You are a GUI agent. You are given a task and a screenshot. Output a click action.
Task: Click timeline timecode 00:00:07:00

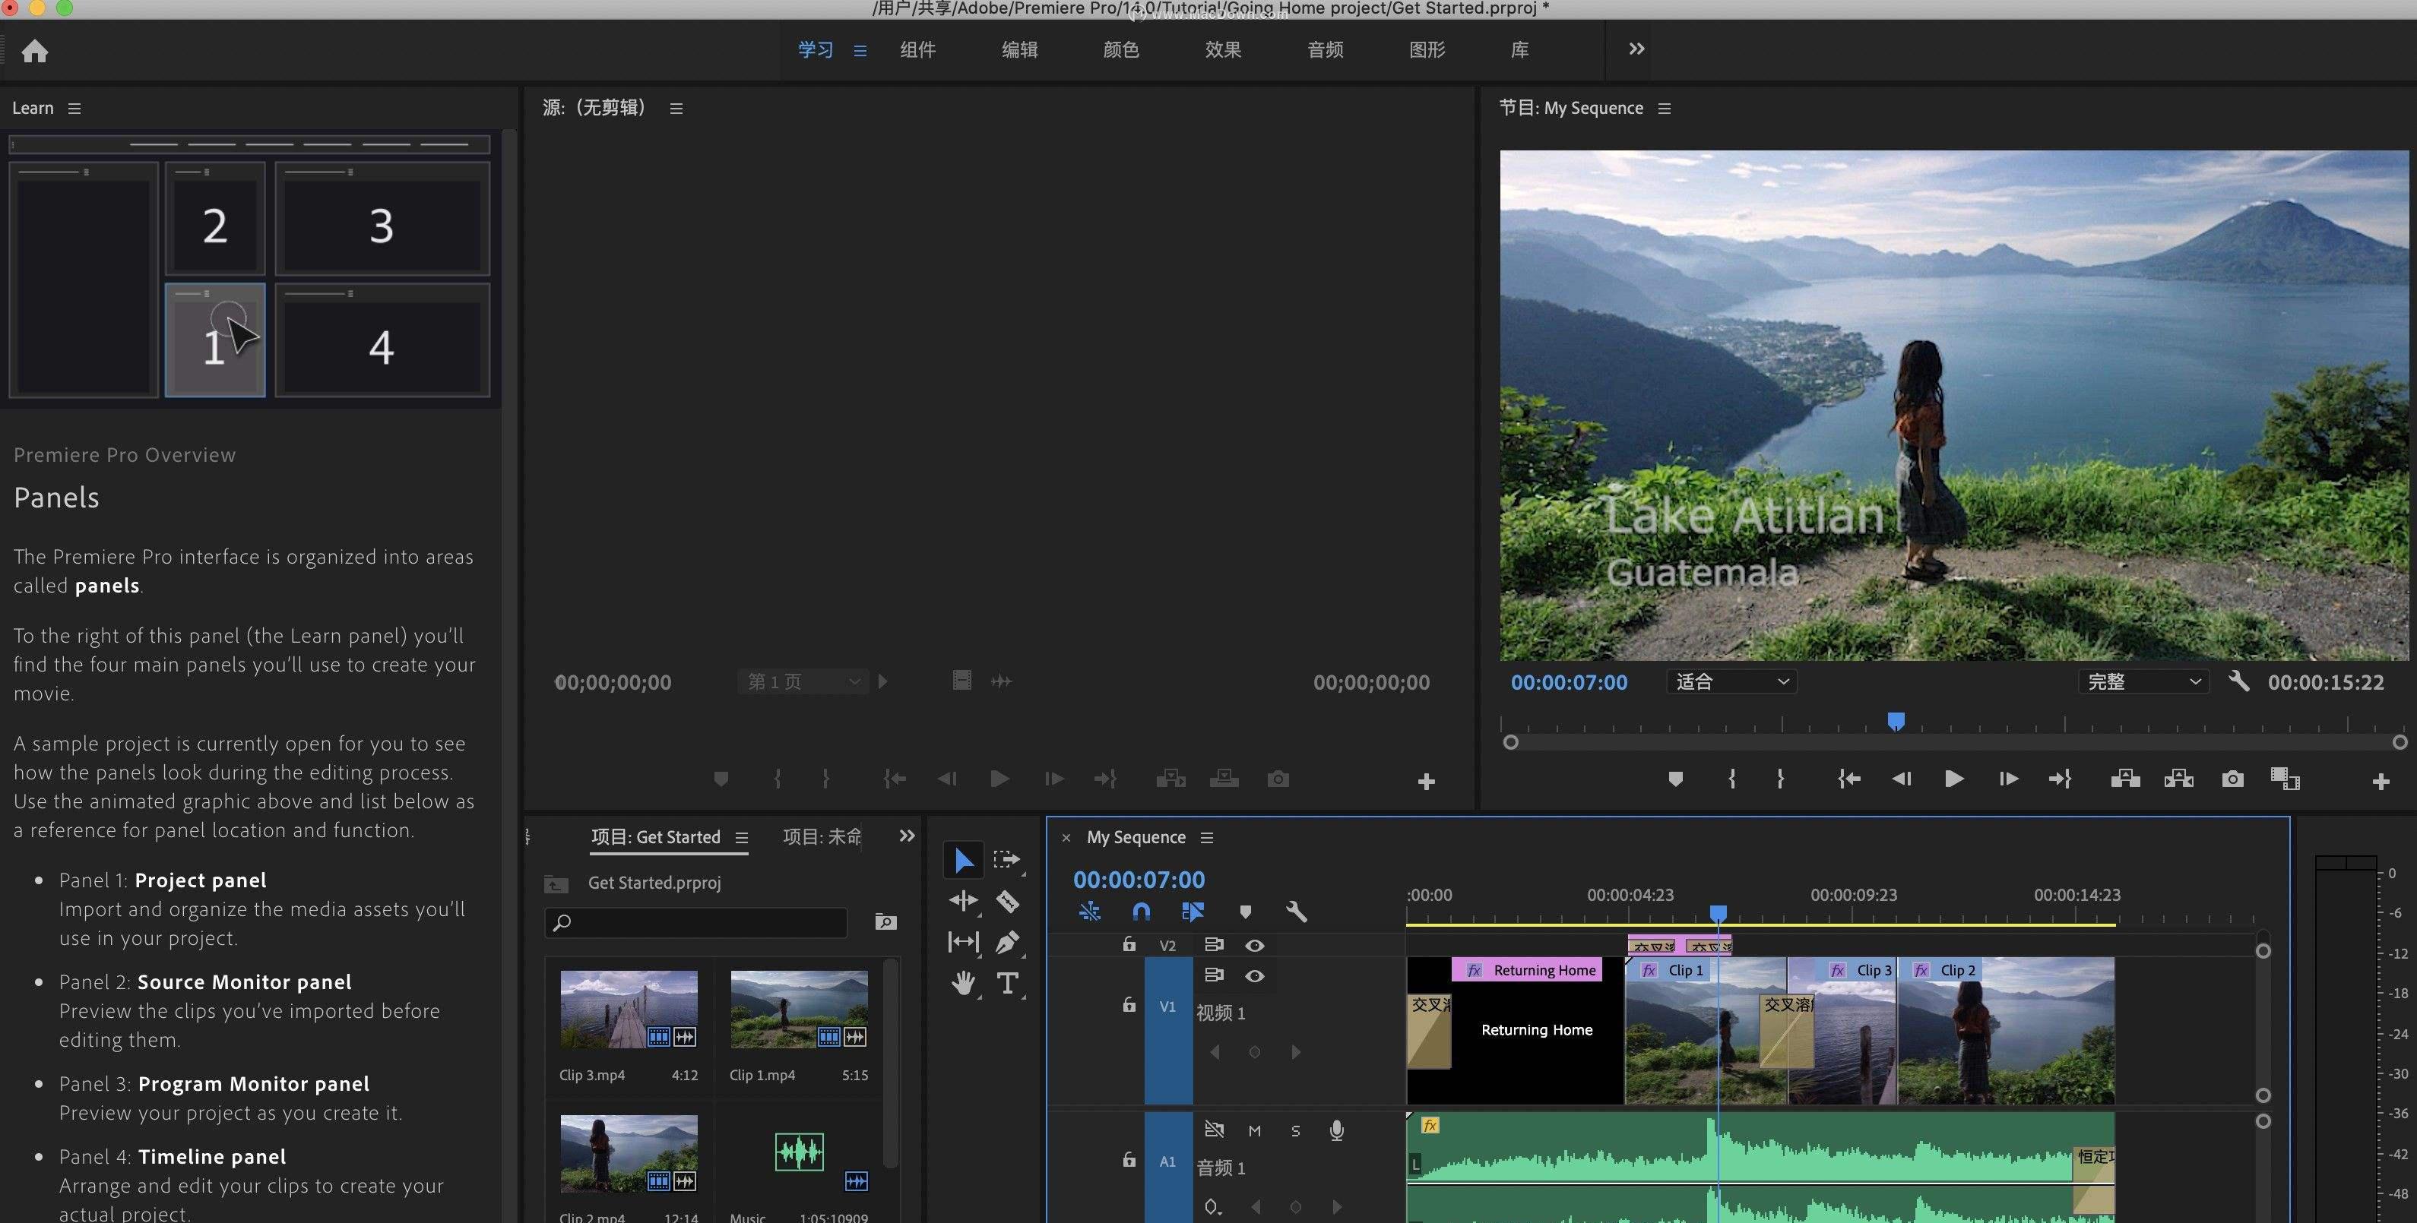(x=1139, y=880)
